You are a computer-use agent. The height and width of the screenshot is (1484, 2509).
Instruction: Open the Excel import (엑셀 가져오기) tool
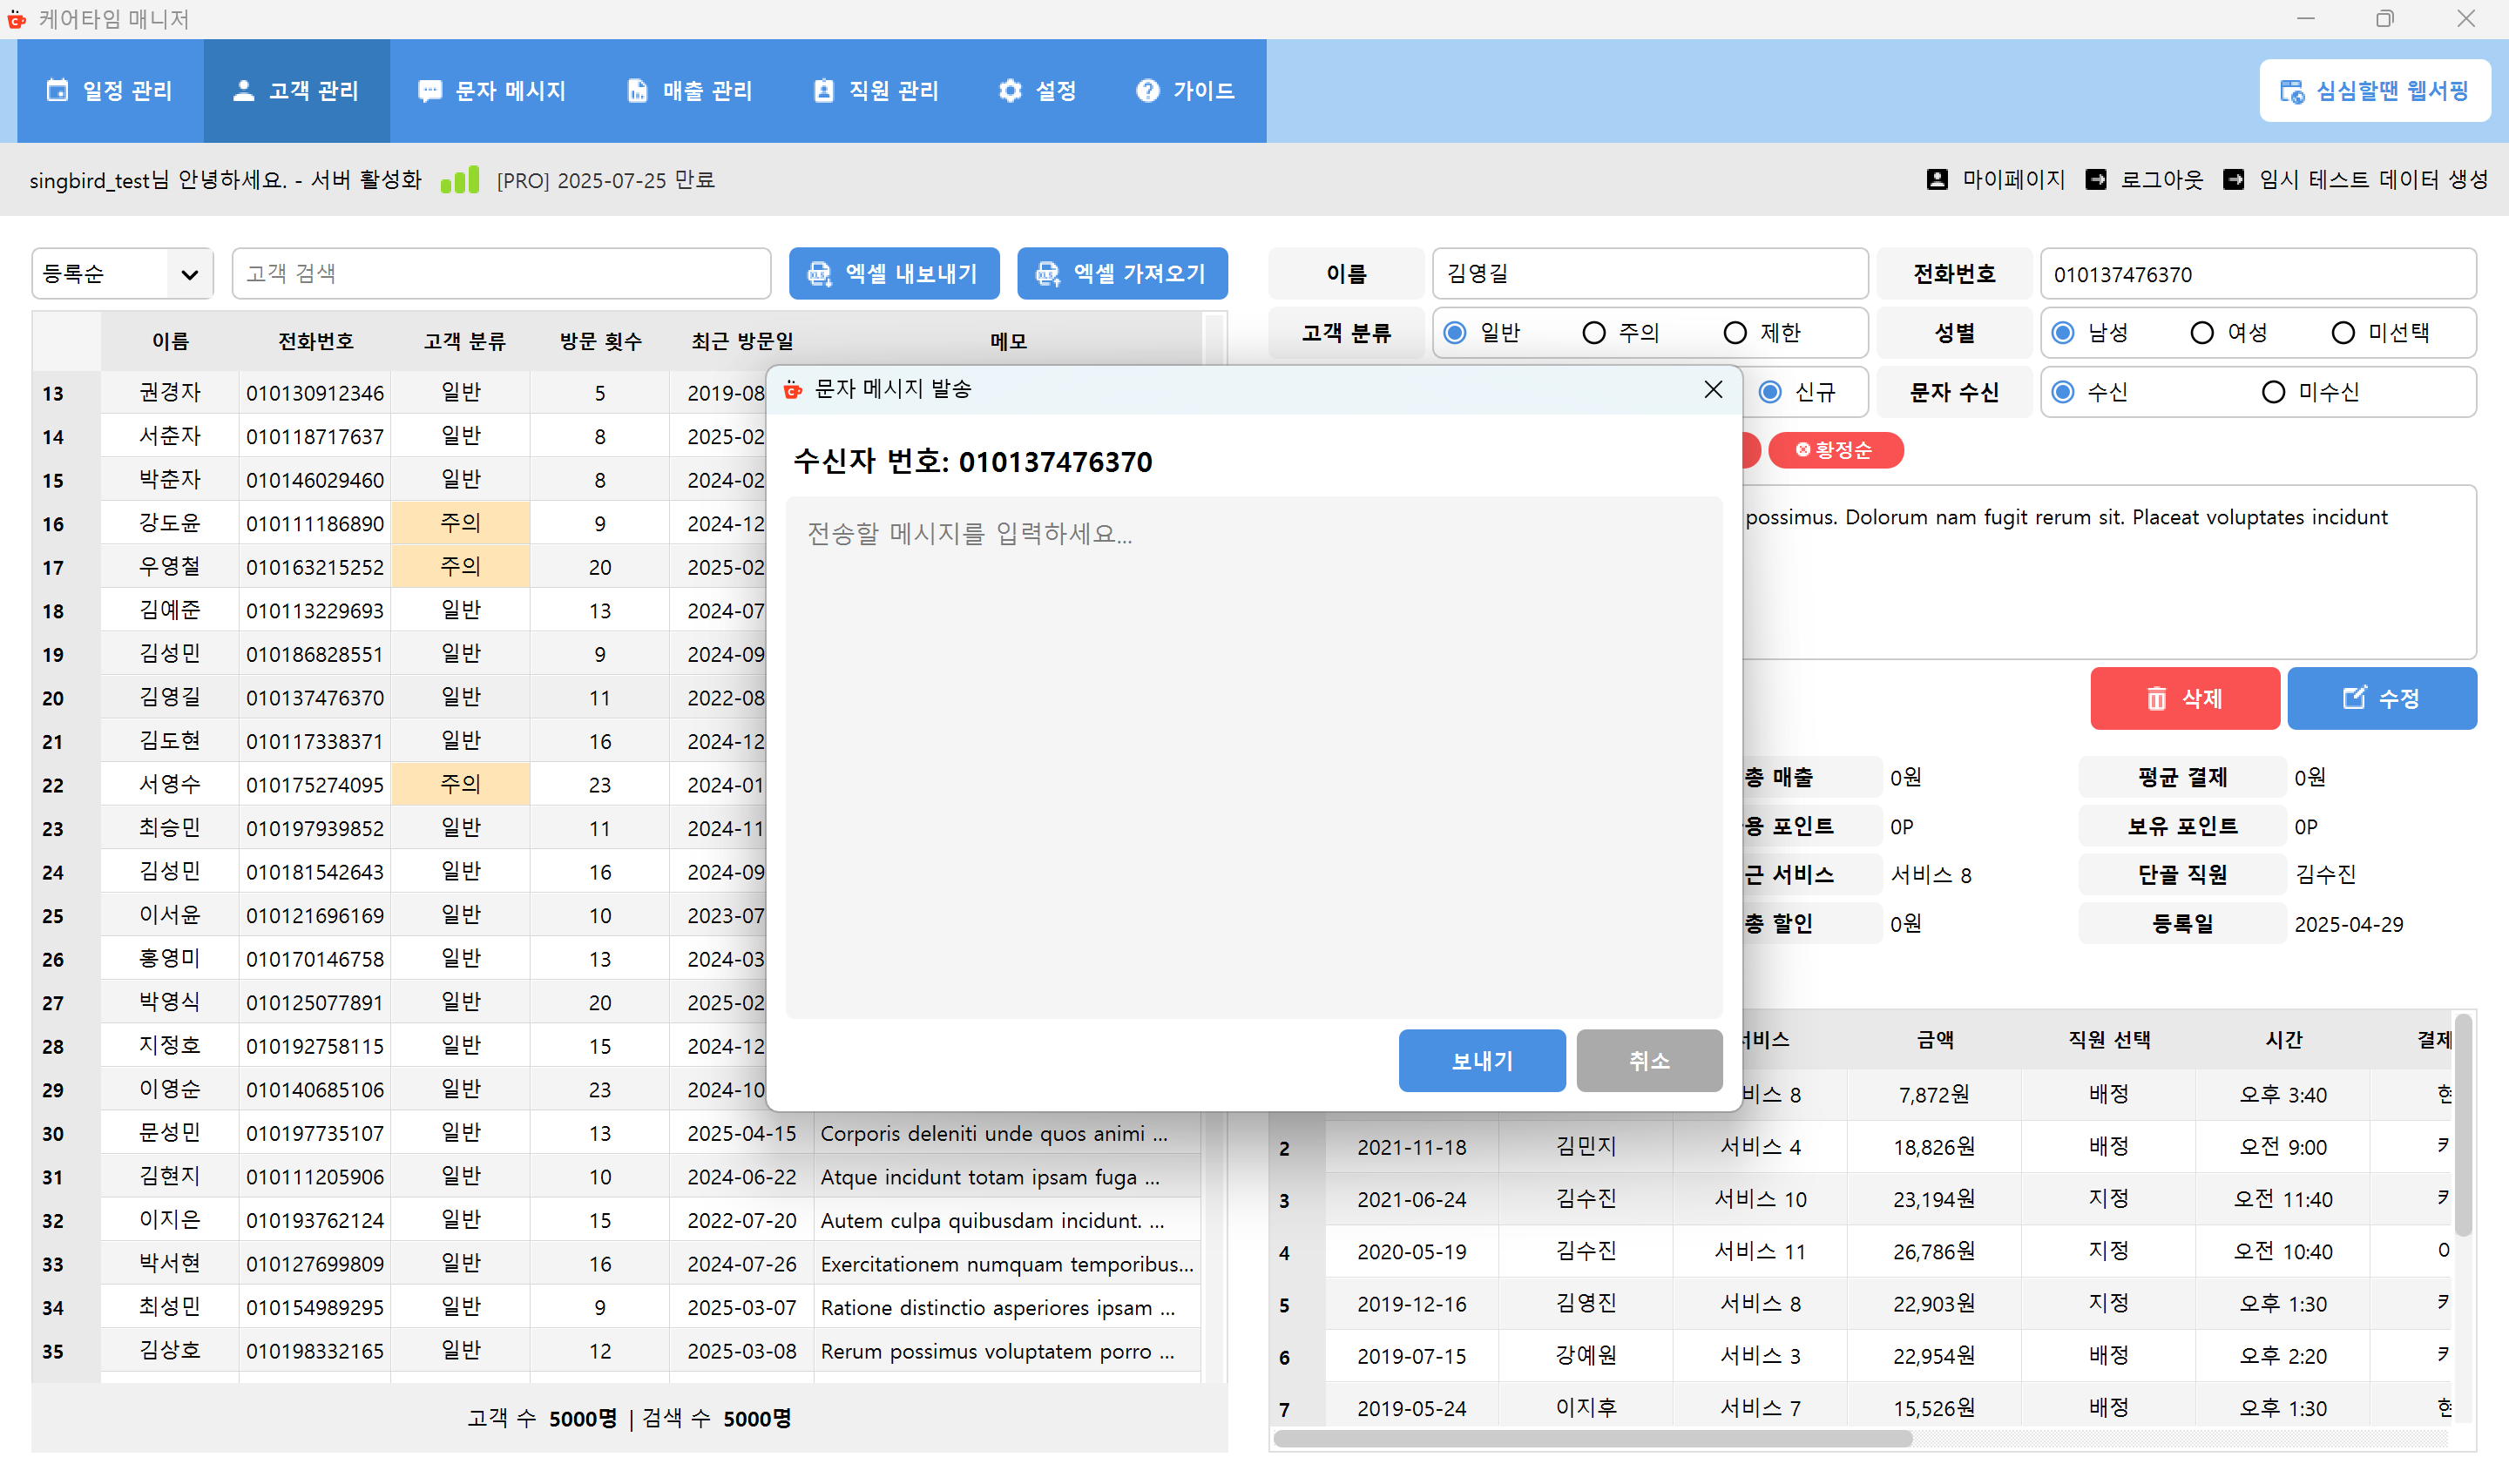pyautogui.click(x=1121, y=273)
